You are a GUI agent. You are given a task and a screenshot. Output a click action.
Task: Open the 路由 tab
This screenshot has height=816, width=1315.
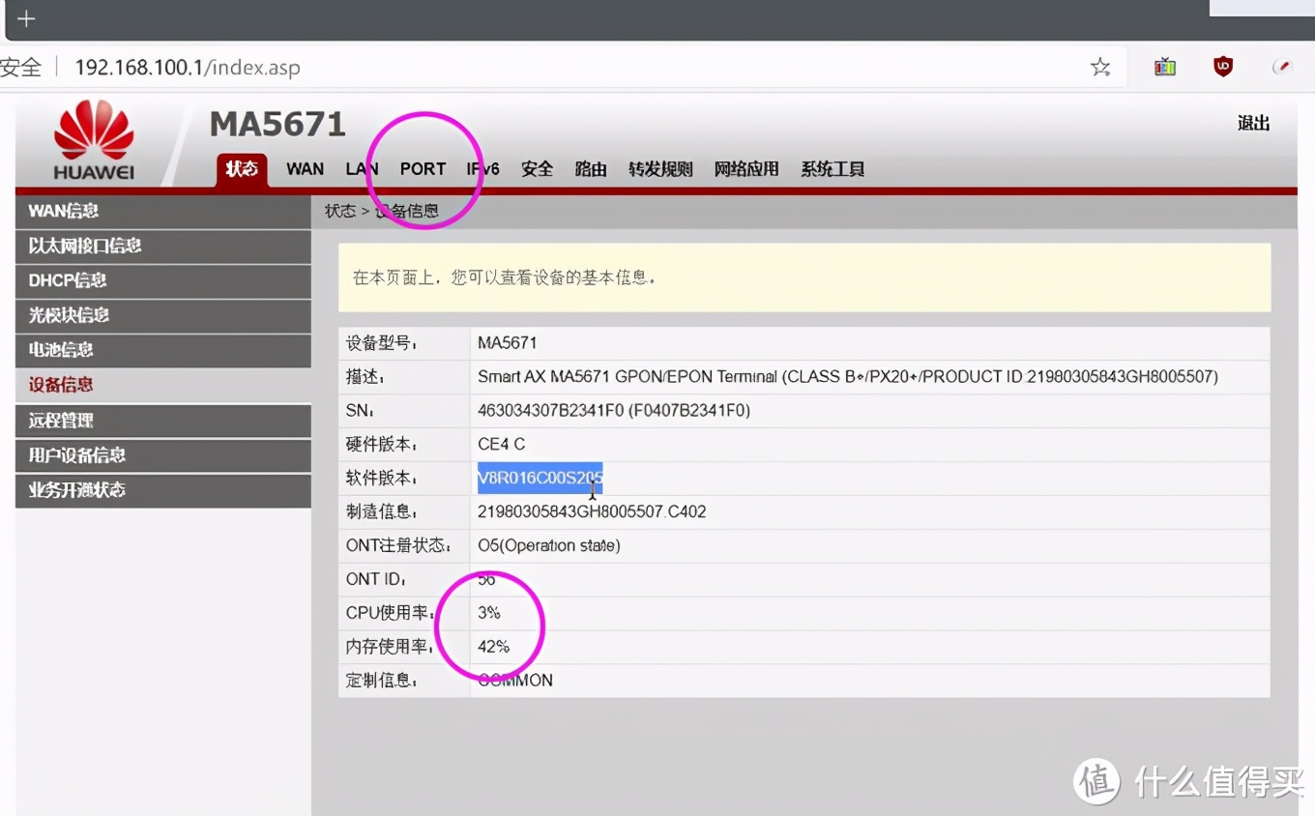click(591, 169)
